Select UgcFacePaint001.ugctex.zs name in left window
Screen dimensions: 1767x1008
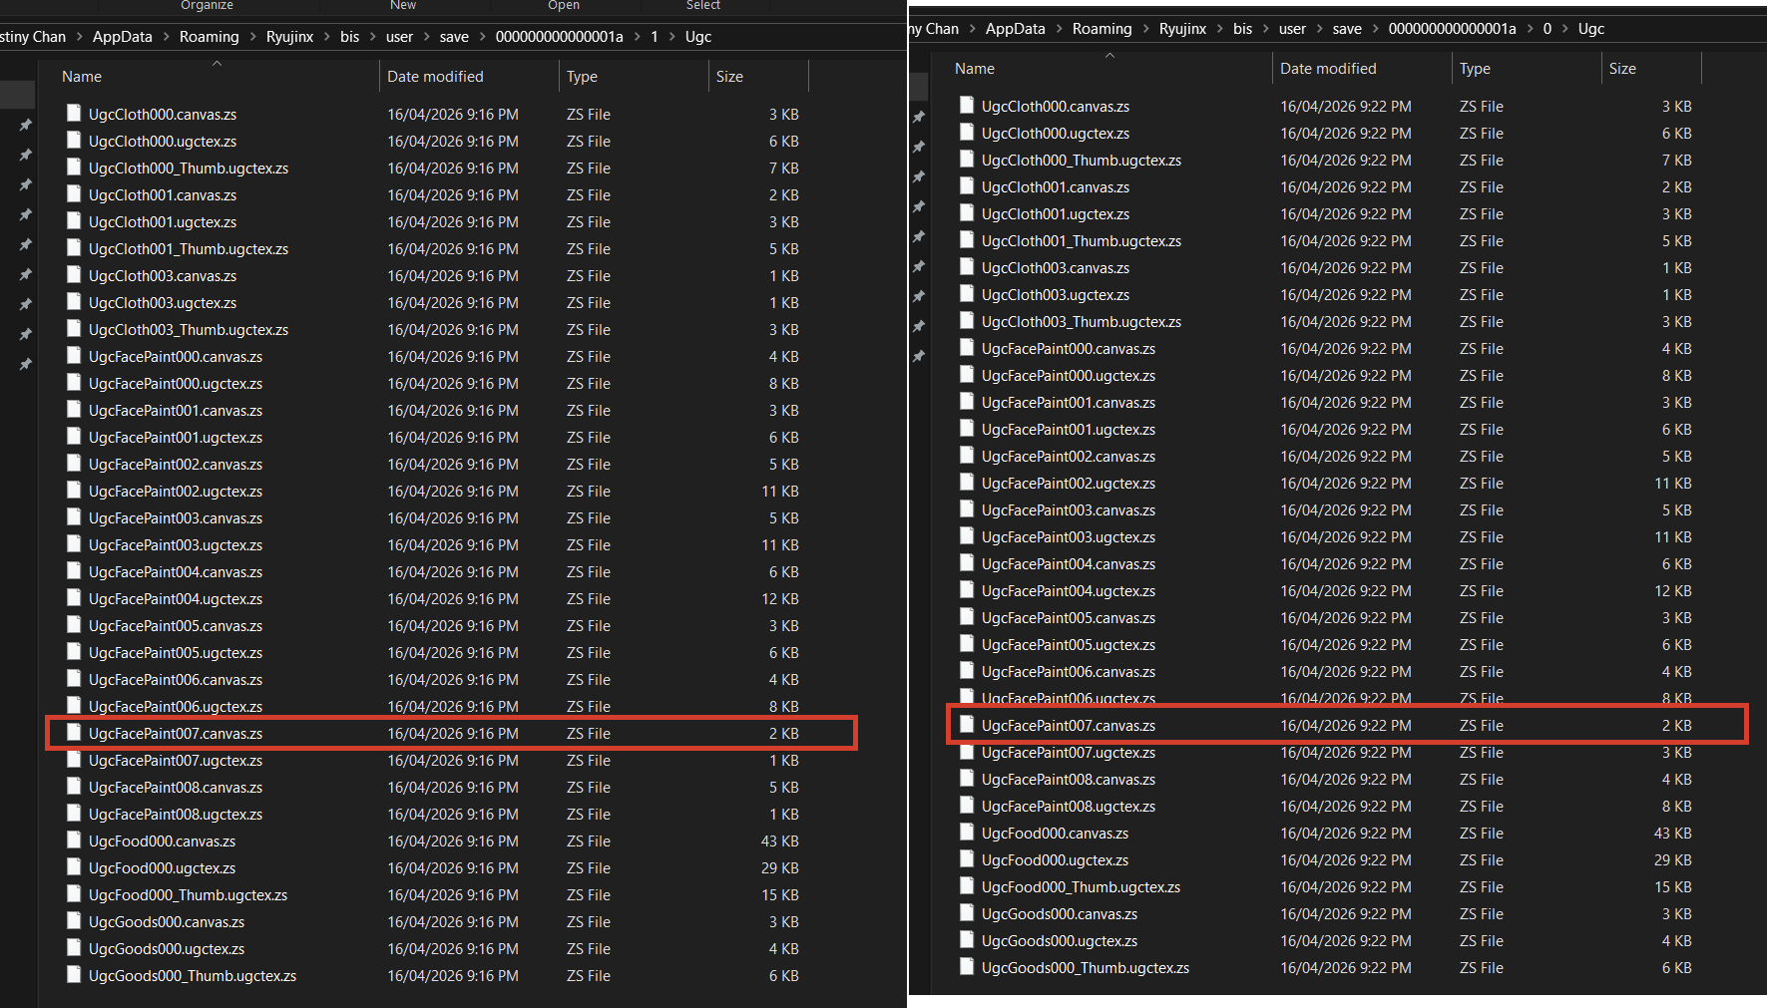click(176, 437)
